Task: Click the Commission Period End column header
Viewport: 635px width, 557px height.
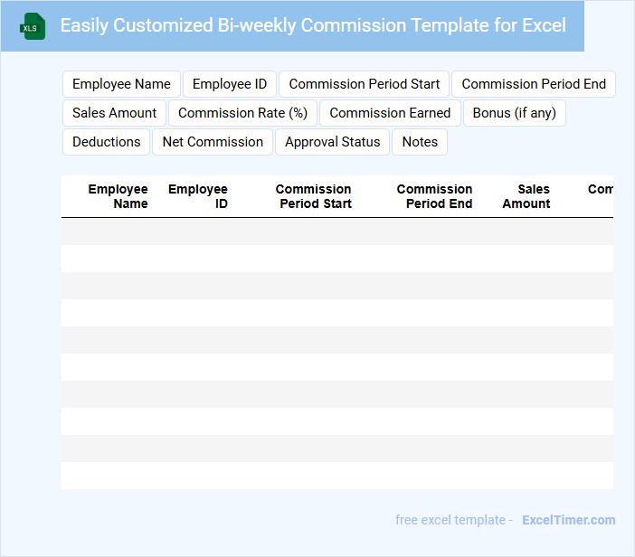Action: [435, 196]
